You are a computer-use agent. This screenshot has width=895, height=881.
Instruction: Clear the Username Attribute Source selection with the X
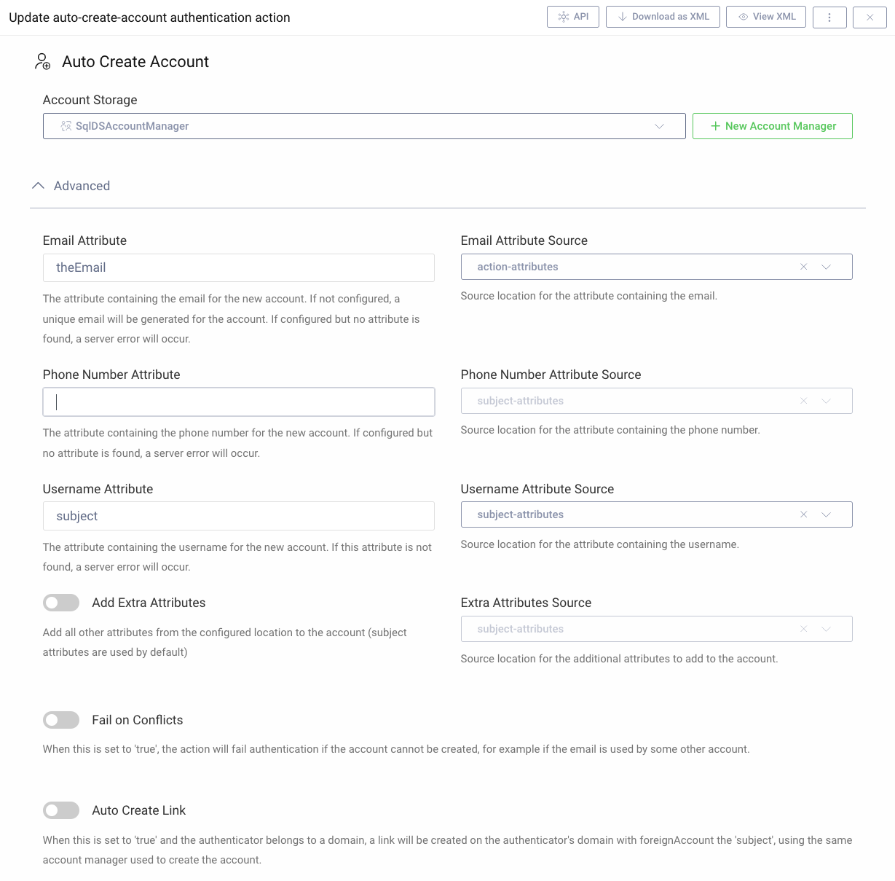click(x=803, y=514)
